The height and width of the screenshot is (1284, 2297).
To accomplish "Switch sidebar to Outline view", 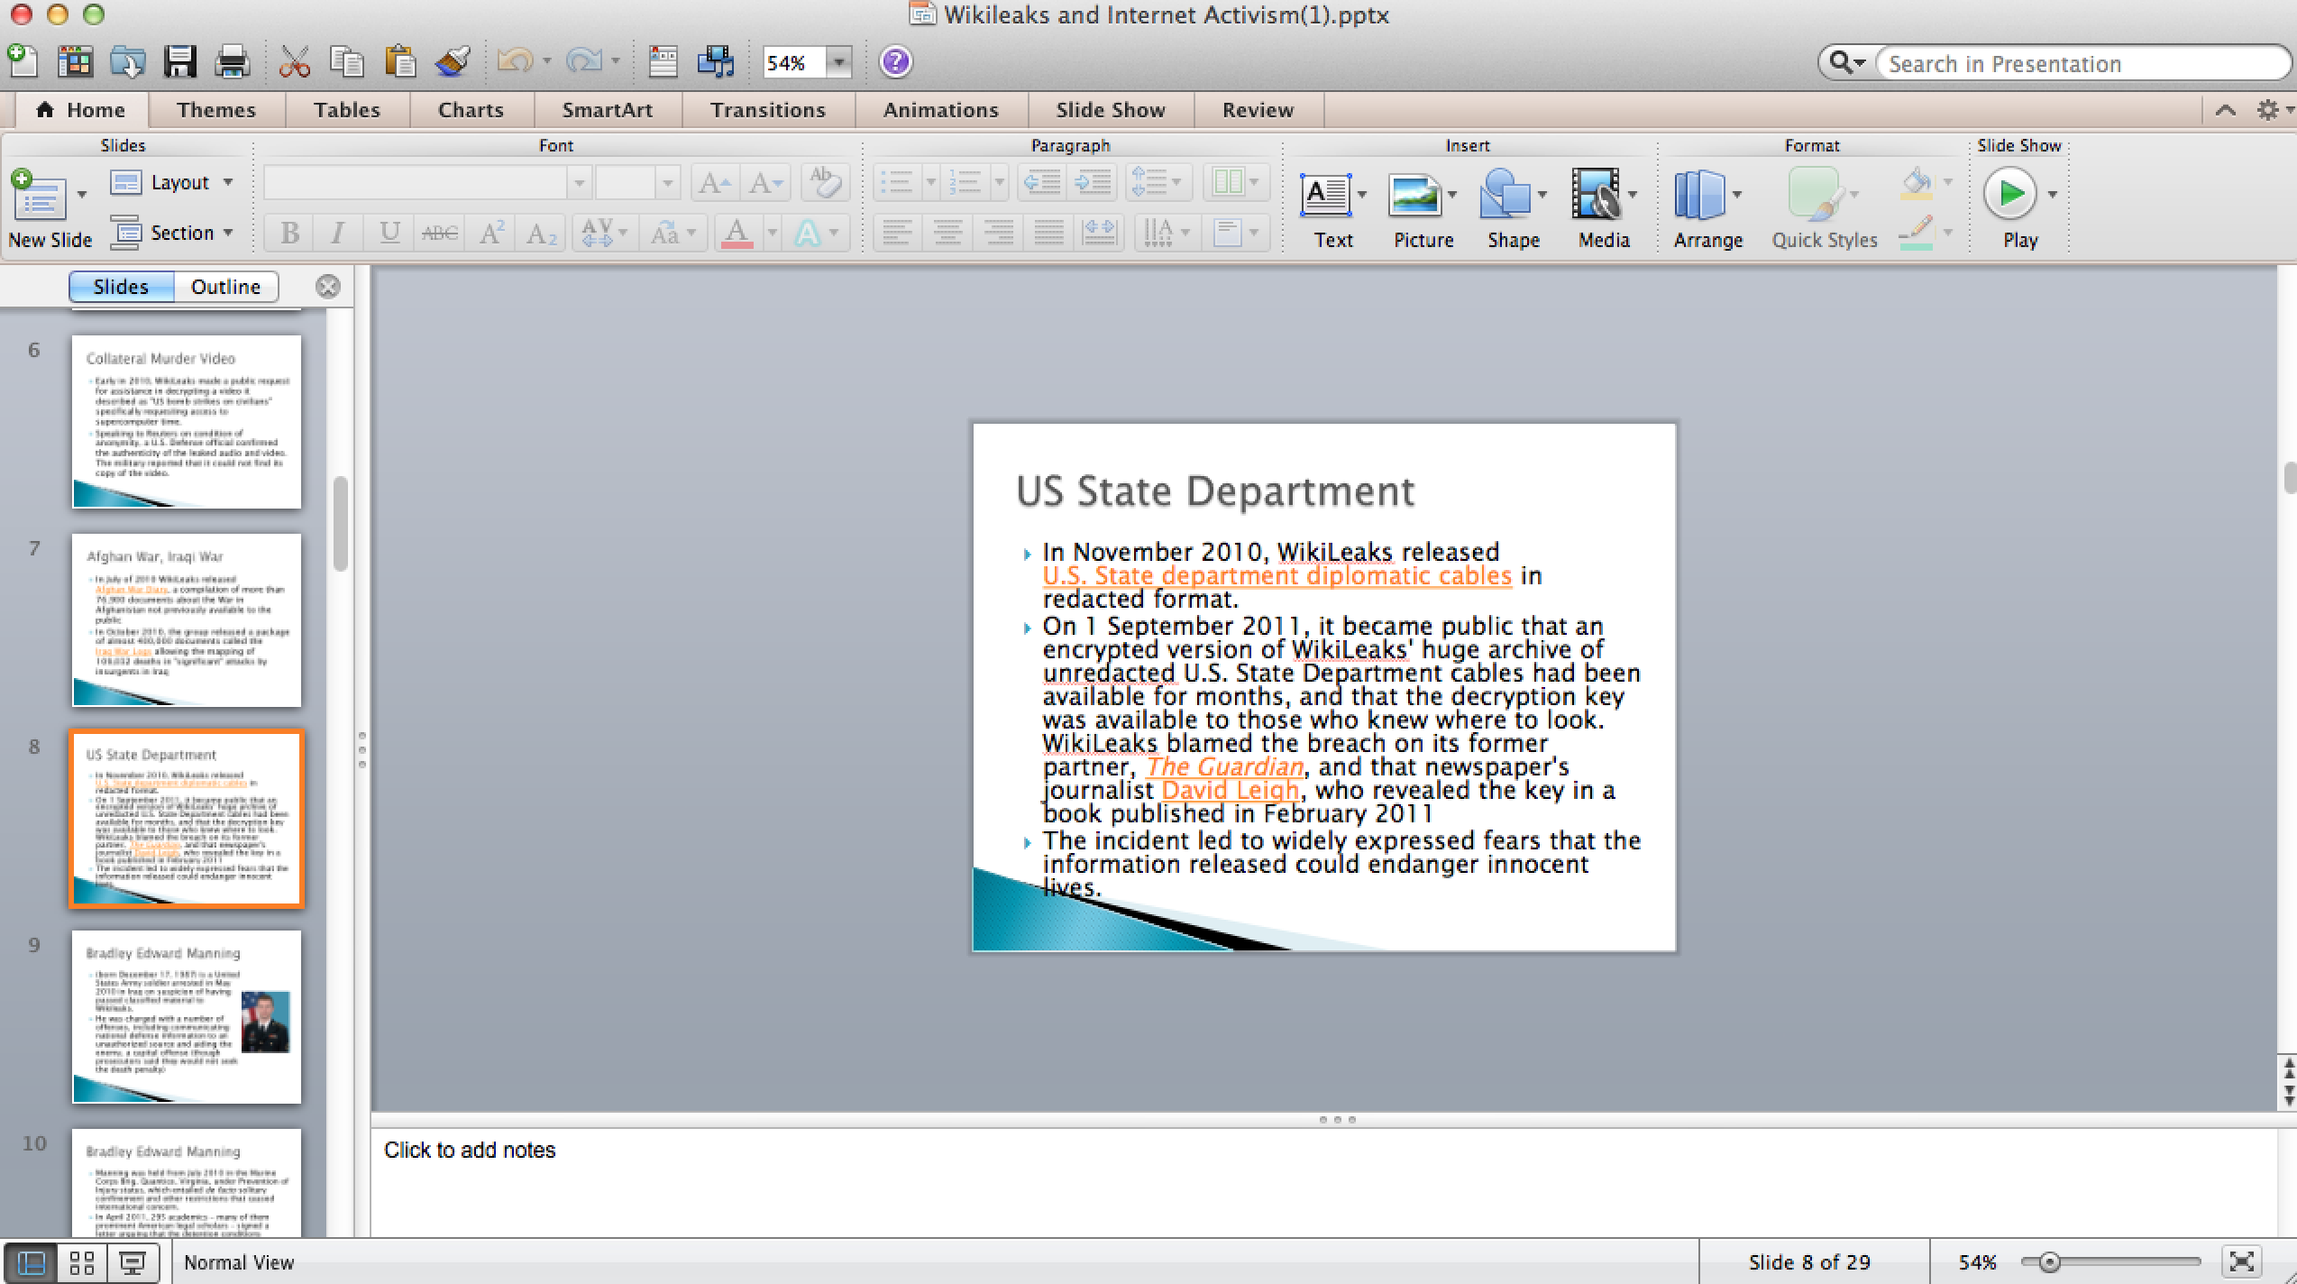I will 225,287.
